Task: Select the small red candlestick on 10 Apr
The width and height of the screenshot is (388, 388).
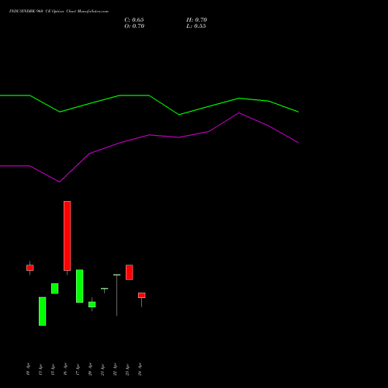Action: (30, 268)
